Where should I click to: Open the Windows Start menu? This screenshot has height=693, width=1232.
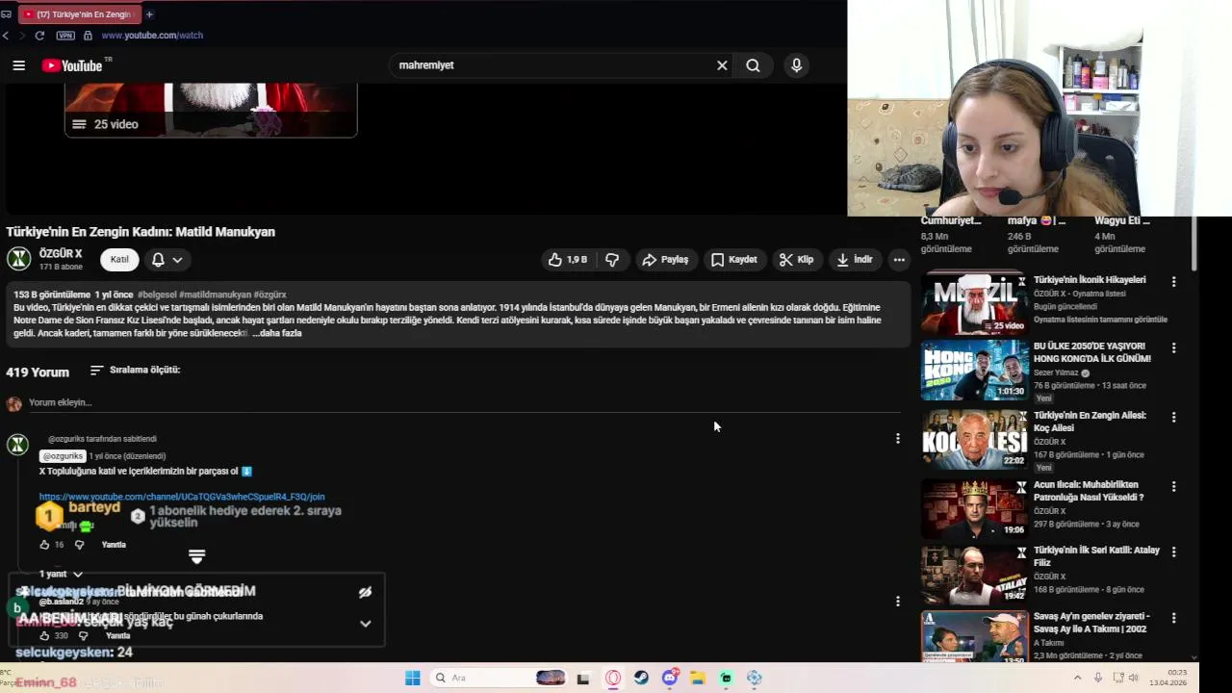click(x=413, y=679)
